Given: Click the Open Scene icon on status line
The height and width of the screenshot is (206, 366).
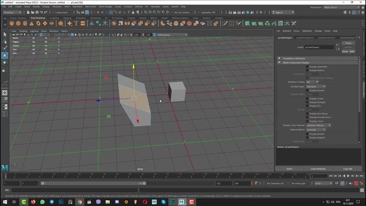Looking at the screenshot, I should coord(33,13).
